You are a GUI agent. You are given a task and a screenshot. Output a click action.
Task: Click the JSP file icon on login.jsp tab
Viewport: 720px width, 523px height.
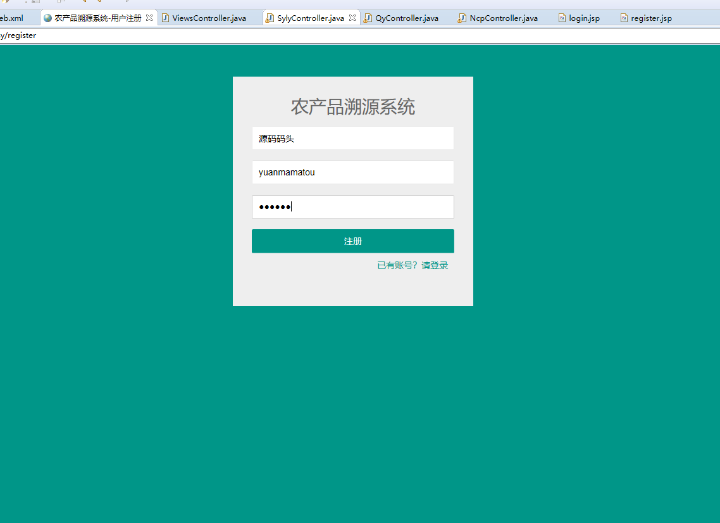(x=561, y=18)
